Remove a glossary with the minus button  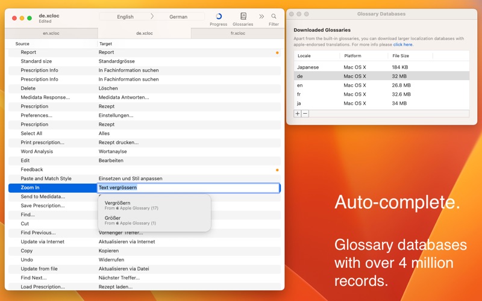[305, 114]
